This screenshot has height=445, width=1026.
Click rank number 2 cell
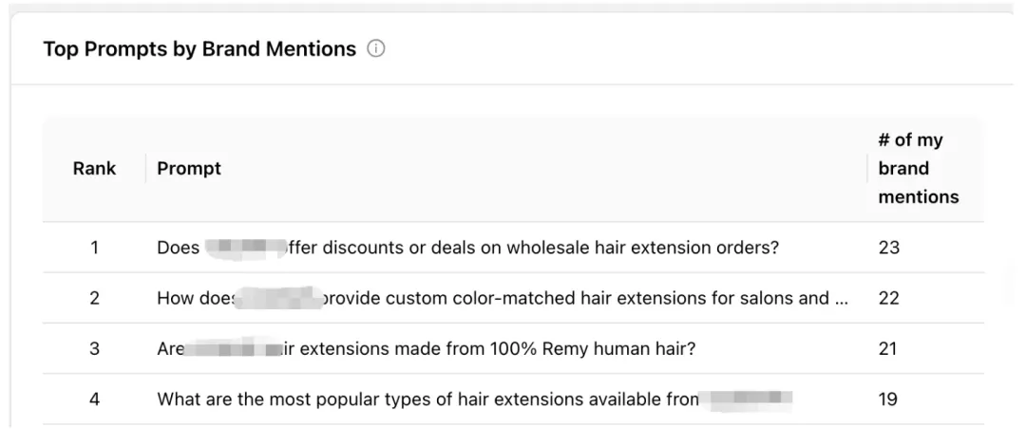94,299
